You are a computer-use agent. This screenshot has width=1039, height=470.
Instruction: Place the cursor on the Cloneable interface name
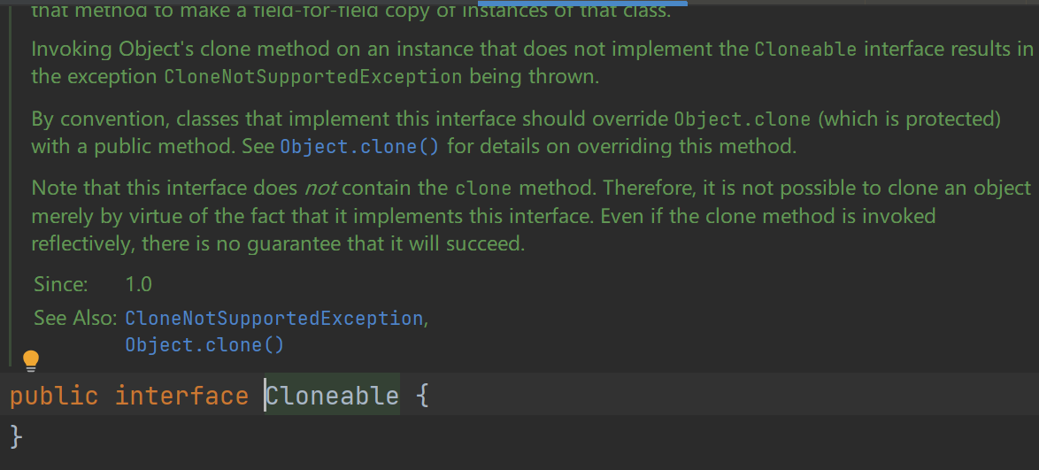pos(333,397)
